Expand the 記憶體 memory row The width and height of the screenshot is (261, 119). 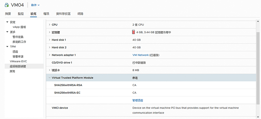click(x=49, y=32)
